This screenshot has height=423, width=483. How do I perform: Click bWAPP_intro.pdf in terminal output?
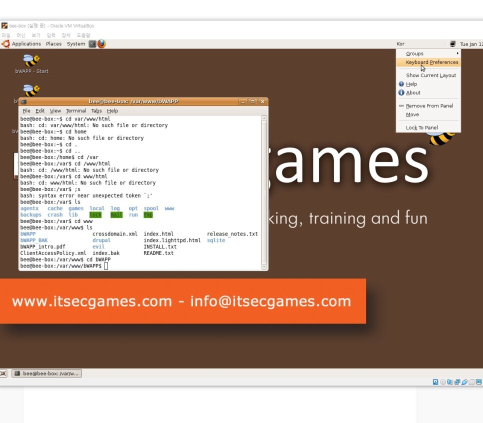pyautogui.click(x=43, y=247)
